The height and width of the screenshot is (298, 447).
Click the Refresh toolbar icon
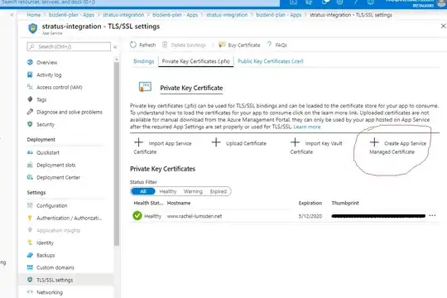pyautogui.click(x=133, y=45)
